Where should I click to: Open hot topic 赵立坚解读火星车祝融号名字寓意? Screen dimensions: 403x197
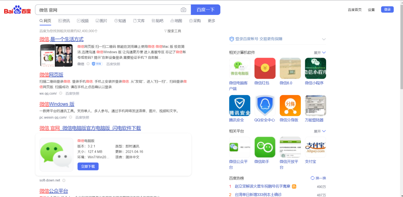point(262,186)
